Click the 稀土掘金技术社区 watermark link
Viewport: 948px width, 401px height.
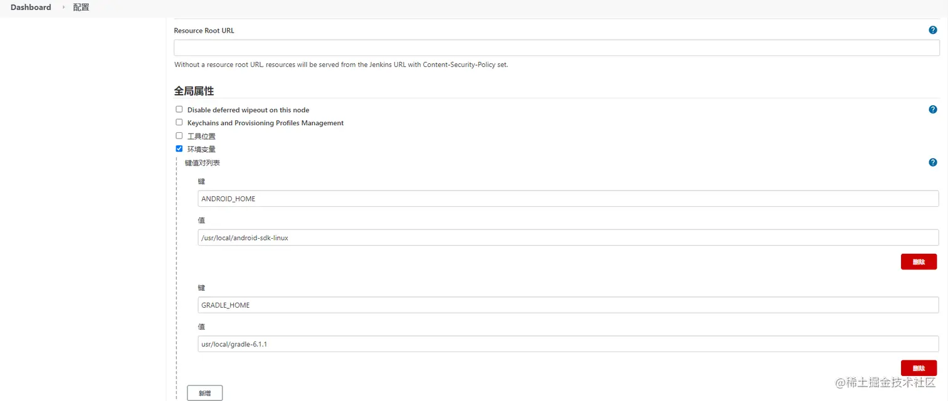tap(885, 382)
